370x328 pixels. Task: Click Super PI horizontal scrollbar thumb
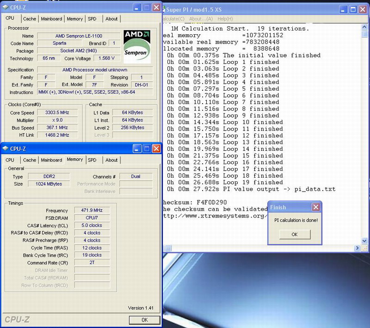168,248
